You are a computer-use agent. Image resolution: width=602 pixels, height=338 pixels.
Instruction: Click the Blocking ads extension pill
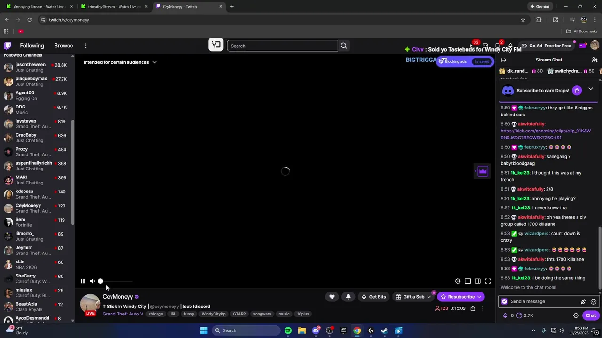[x=464, y=61]
